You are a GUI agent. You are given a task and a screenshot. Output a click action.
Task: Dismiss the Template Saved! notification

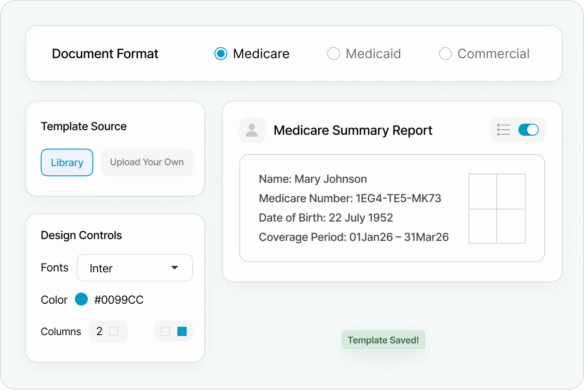[383, 340]
